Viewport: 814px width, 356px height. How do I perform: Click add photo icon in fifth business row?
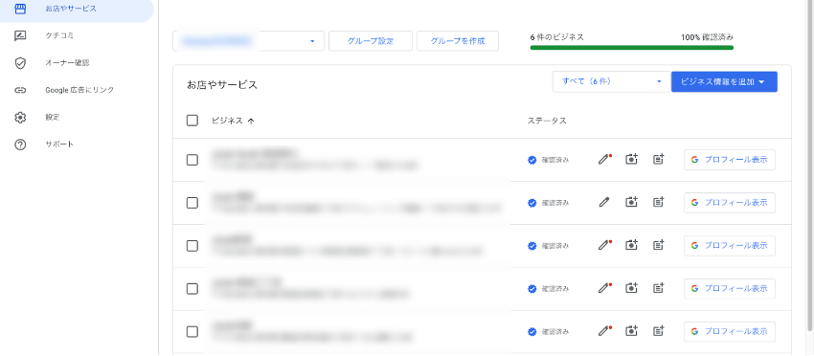631,330
